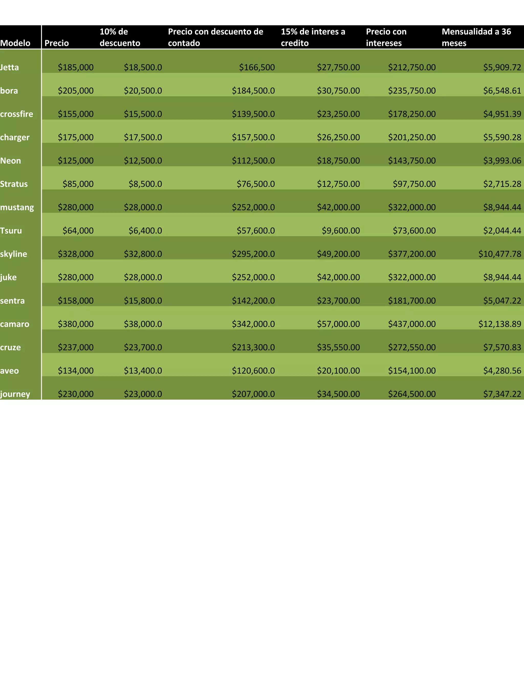Click the mustang model cell

[17, 207]
